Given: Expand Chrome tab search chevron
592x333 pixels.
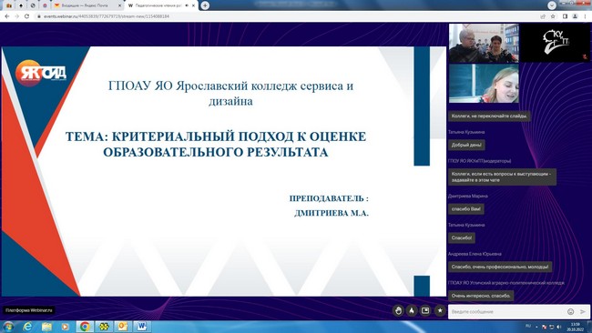Looking at the screenshot, I should click(552, 5).
